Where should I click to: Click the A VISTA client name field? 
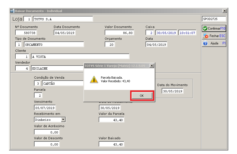coord(80,56)
